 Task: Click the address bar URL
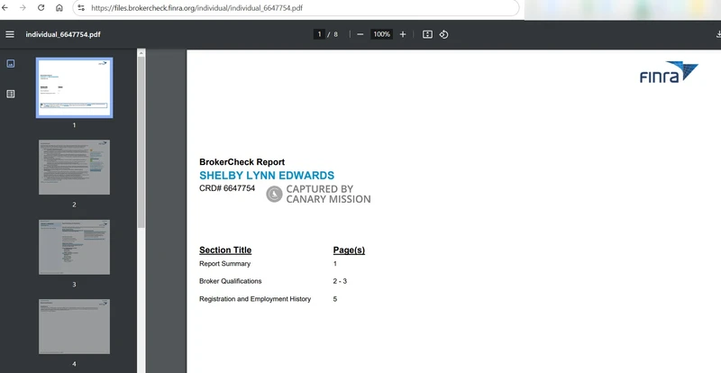(196, 8)
